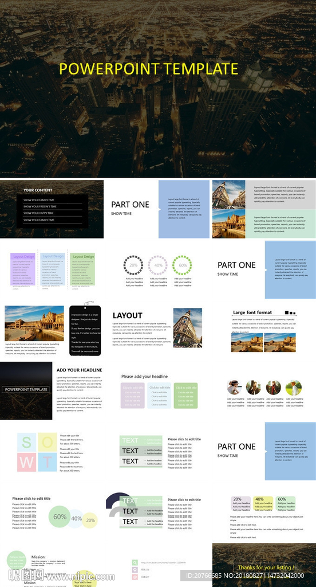Click the pink icon below the location pin
This screenshot has height=587, width=316.
point(135,577)
